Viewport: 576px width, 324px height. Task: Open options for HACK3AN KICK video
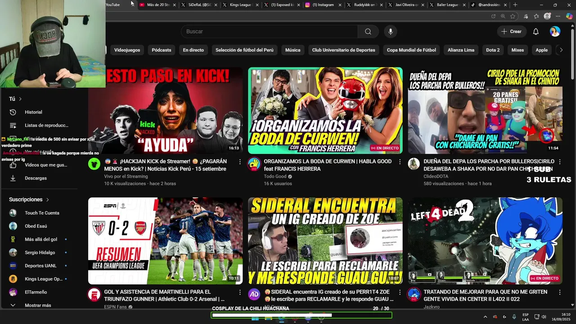point(240,162)
